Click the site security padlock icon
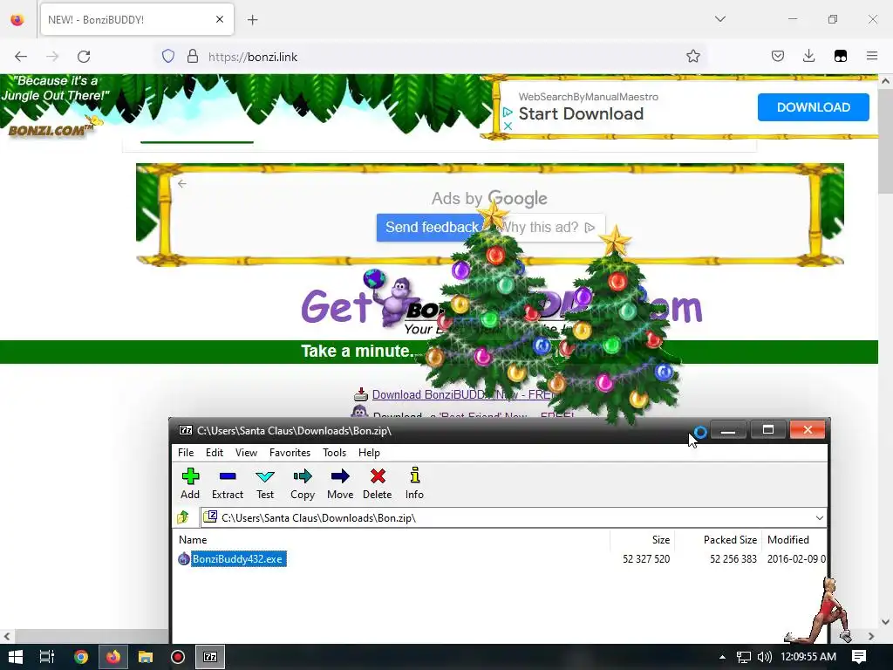This screenshot has width=893, height=670. [x=193, y=57]
